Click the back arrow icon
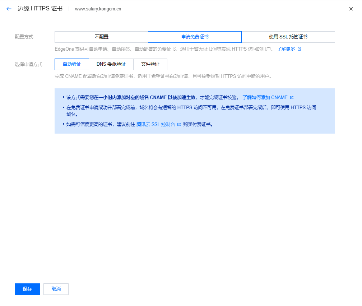The image size is (362, 306). coord(9,9)
